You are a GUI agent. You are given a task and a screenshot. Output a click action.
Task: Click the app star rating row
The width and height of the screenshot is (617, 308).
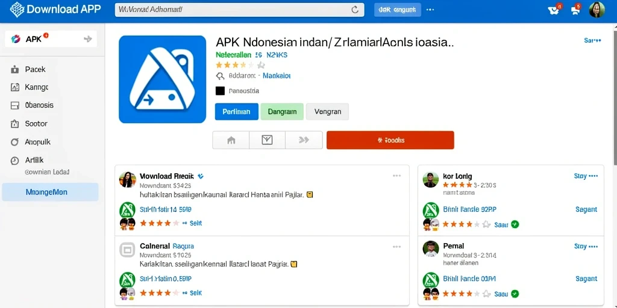(x=240, y=65)
